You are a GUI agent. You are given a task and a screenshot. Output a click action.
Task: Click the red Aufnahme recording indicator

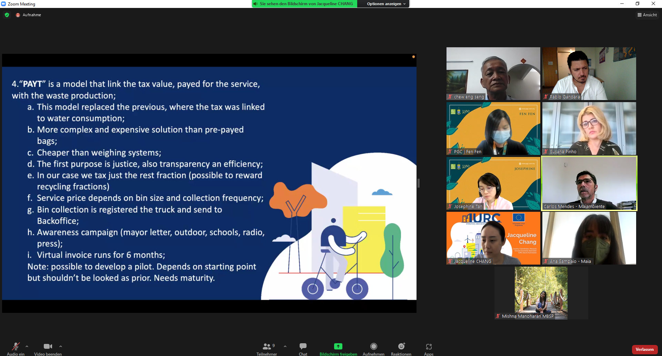28,15
